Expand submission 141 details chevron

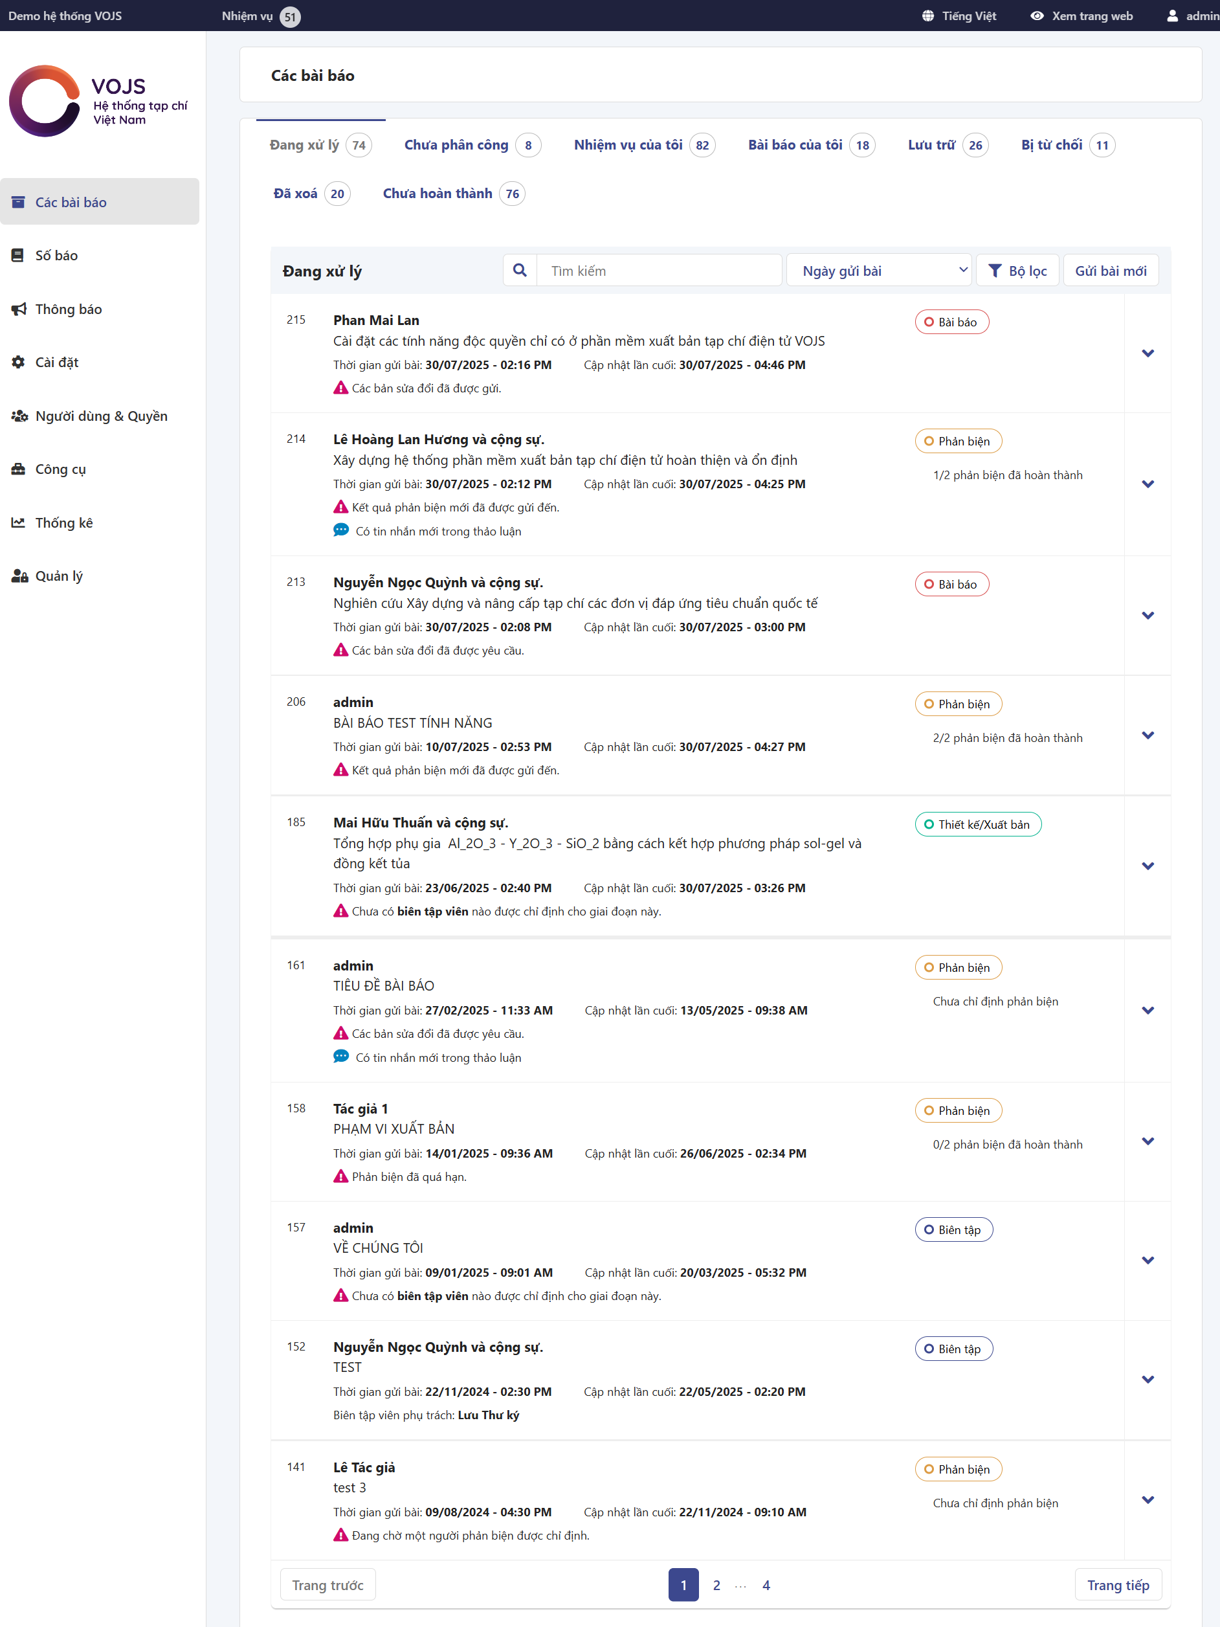[x=1148, y=1499]
